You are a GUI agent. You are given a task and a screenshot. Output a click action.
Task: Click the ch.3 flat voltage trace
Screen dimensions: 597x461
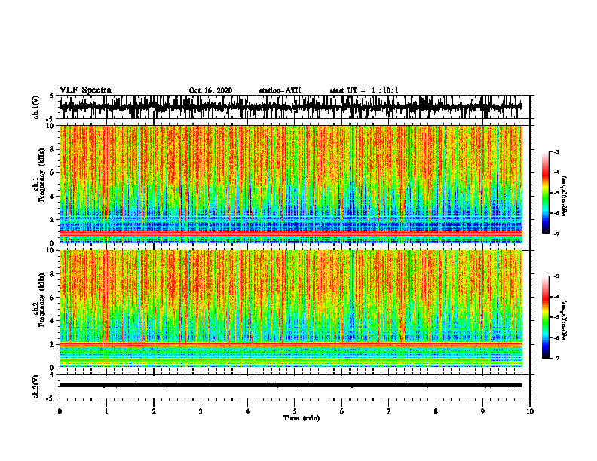[290, 386]
